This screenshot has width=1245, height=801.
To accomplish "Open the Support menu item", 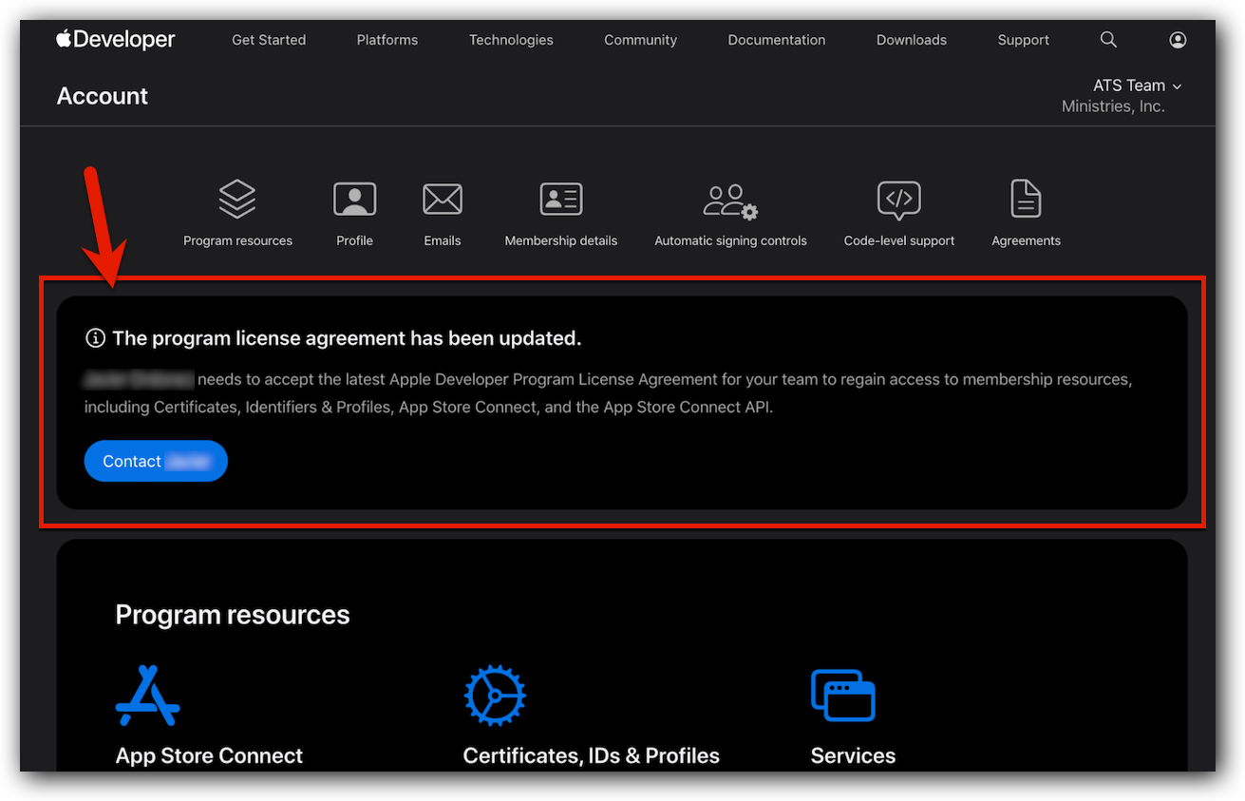I will pos(1024,40).
